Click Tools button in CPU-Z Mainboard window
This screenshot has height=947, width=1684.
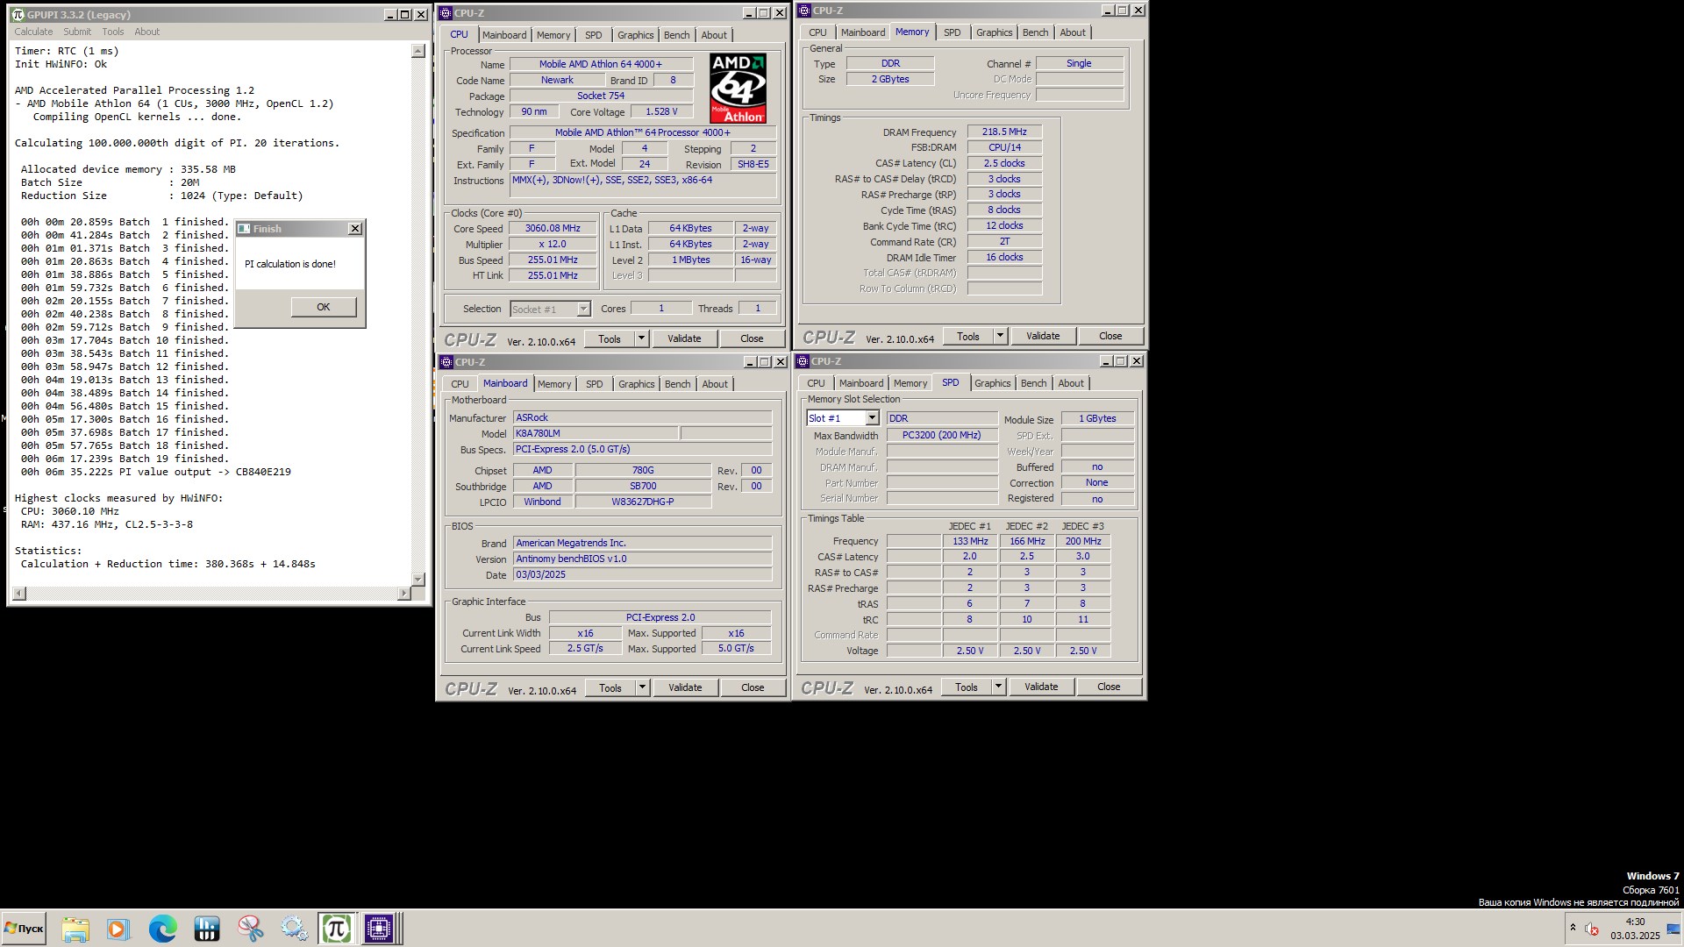point(610,687)
